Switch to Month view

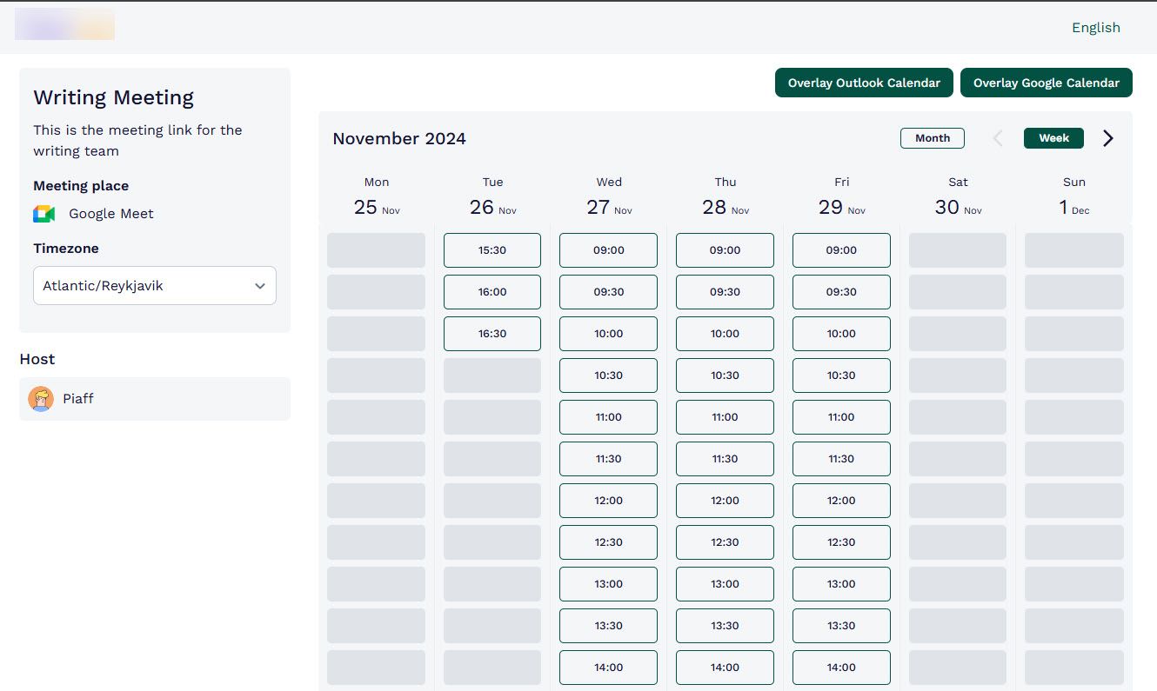(x=932, y=137)
